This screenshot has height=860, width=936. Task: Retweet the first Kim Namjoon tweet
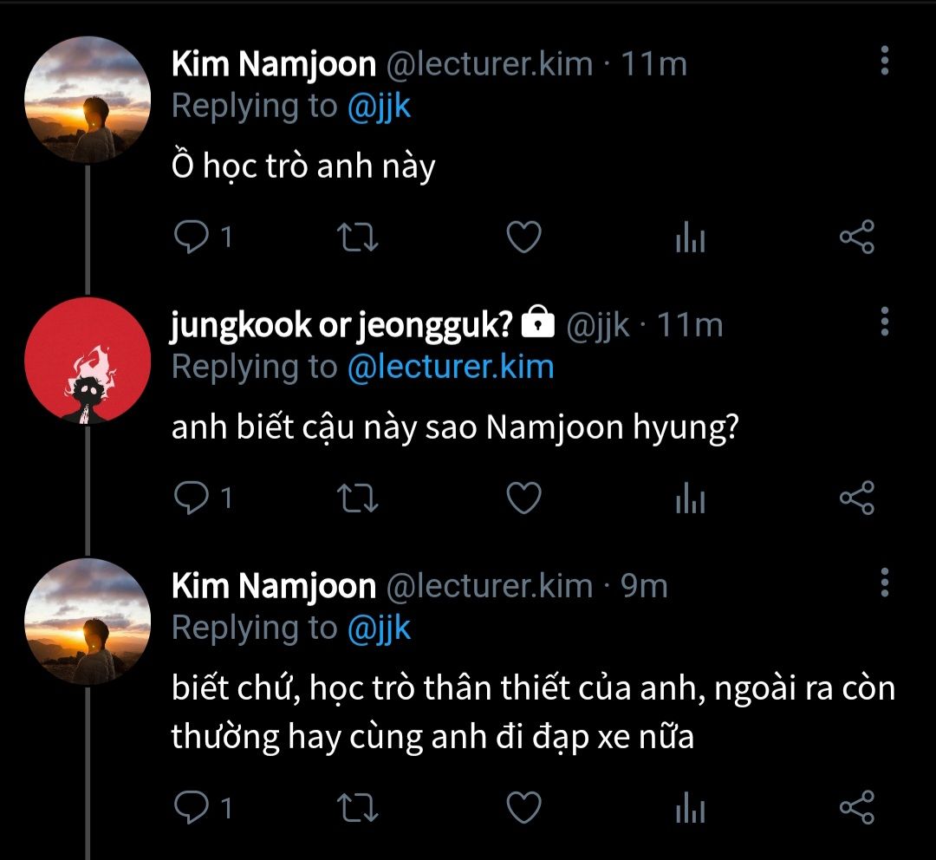(356, 238)
